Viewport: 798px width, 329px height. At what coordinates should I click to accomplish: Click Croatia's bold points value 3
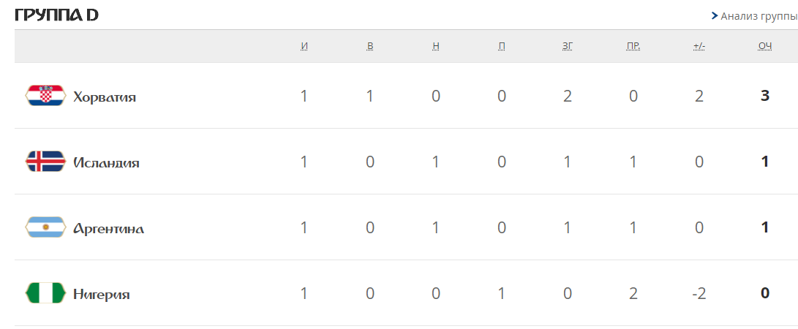765,96
